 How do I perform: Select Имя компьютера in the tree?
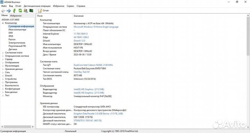coord(17,30)
